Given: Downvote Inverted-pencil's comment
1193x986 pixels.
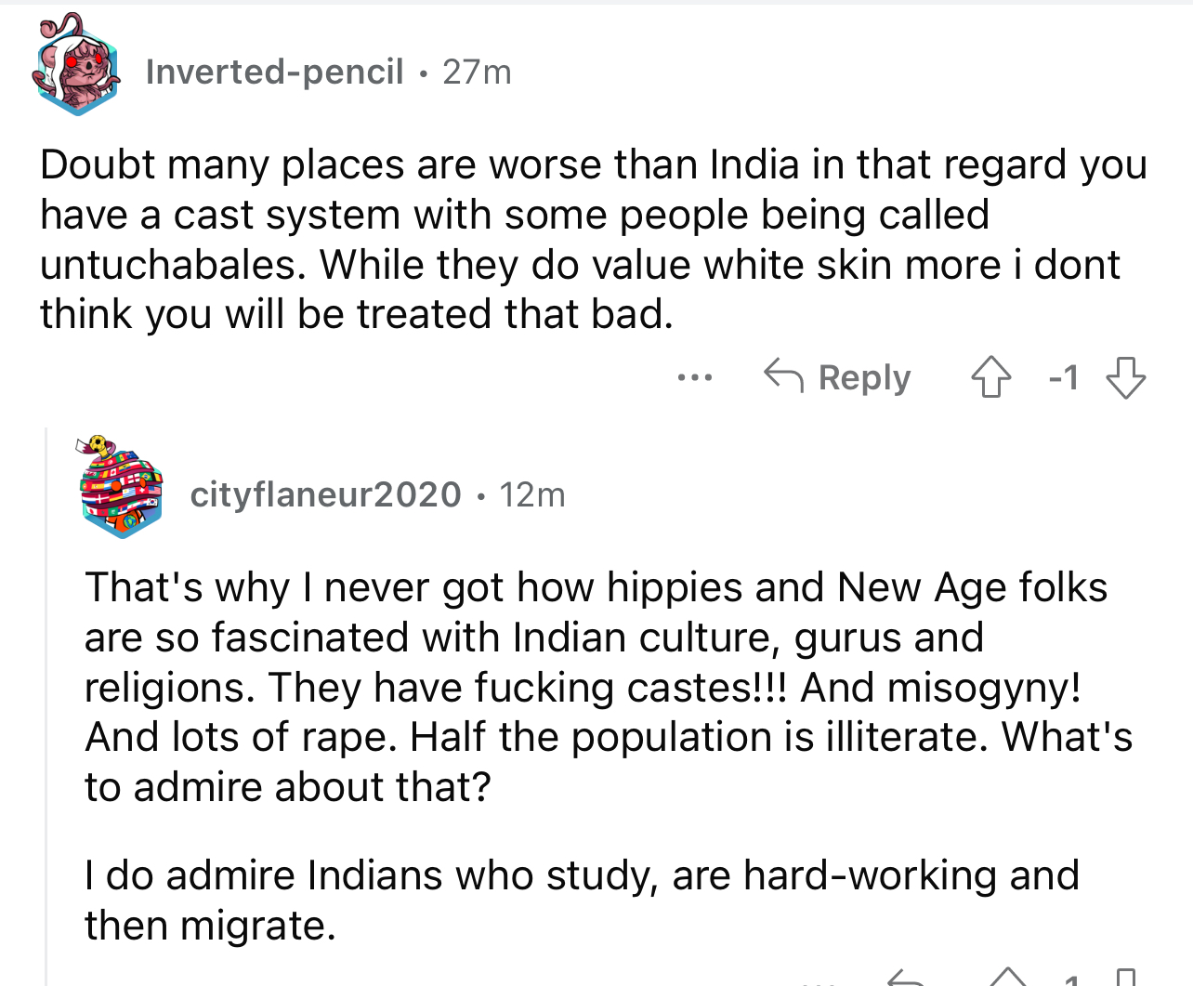Looking at the screenshot, I should click(1125, 377).
